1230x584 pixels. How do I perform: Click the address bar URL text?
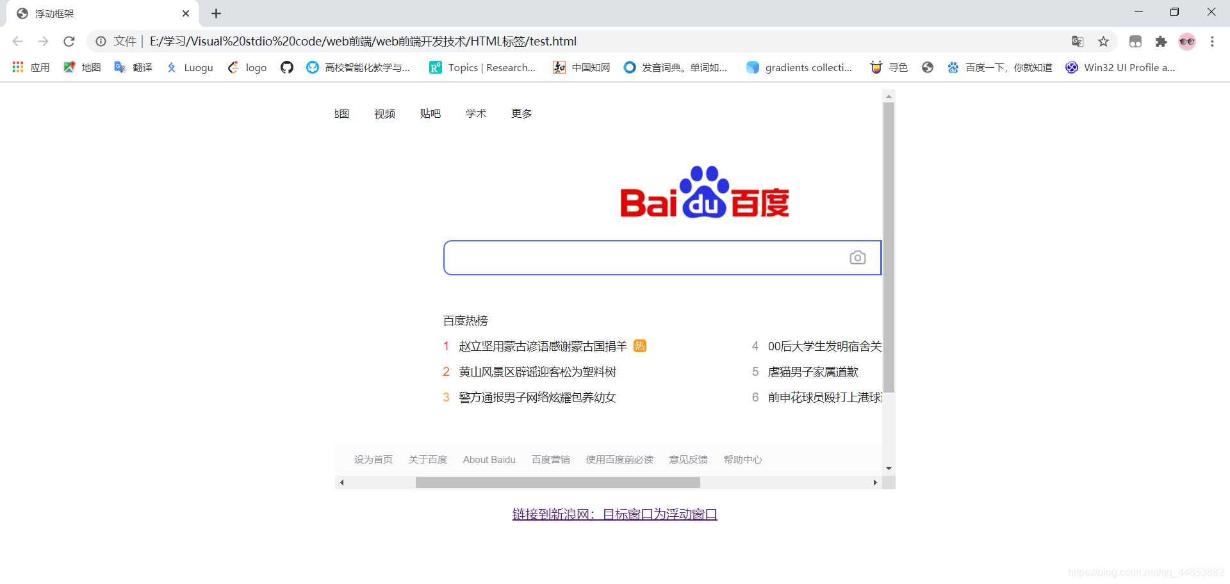click(x=363, y=42)
